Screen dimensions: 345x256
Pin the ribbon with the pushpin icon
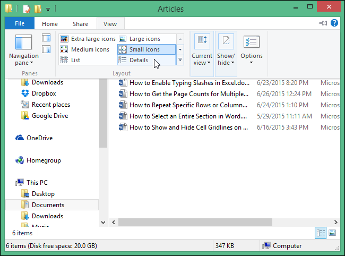click(323, 23)
